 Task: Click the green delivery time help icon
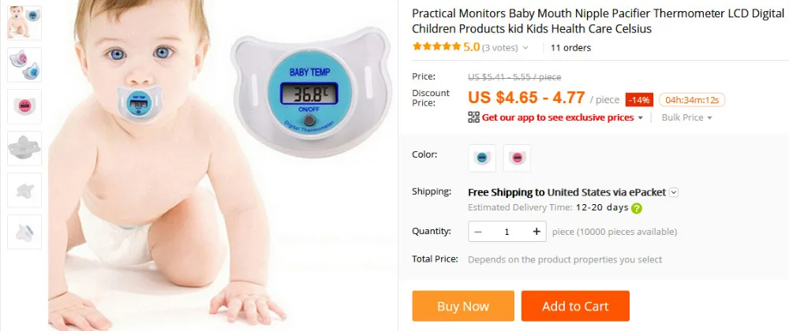click(x=637, y=208)
